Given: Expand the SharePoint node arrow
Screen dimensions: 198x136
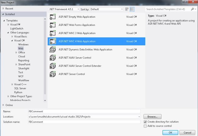Looking at the screenshot, I should click(16, 65).
